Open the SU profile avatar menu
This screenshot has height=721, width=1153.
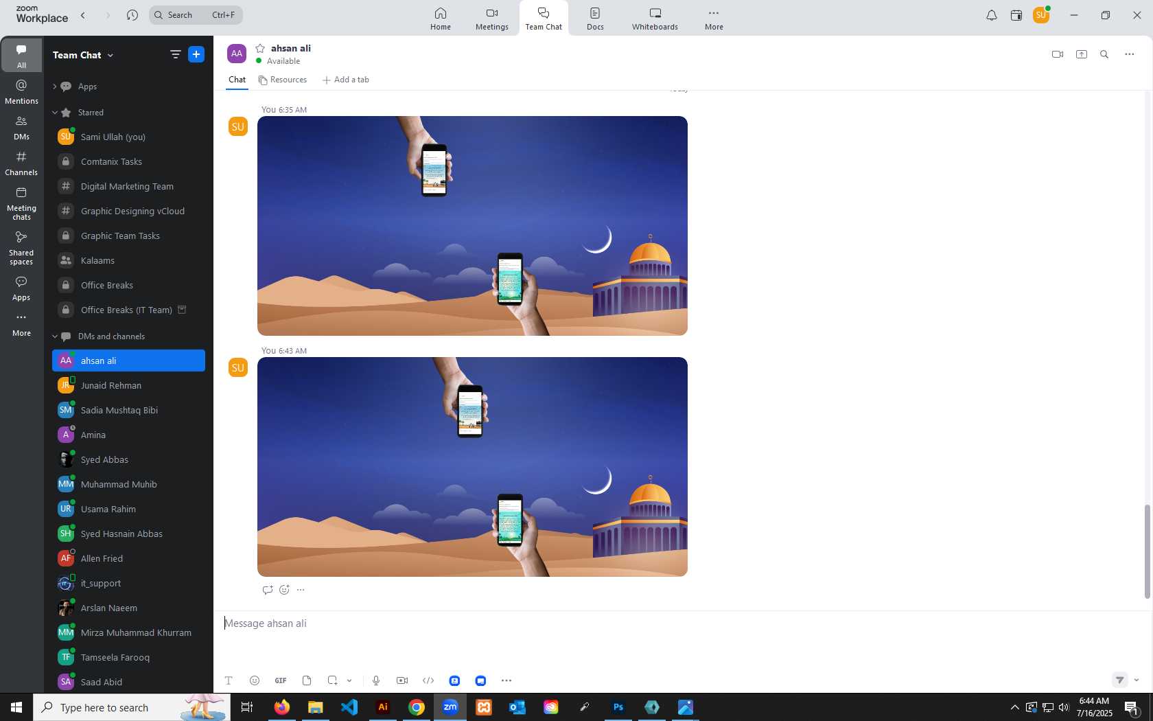tap(1041, 15)
